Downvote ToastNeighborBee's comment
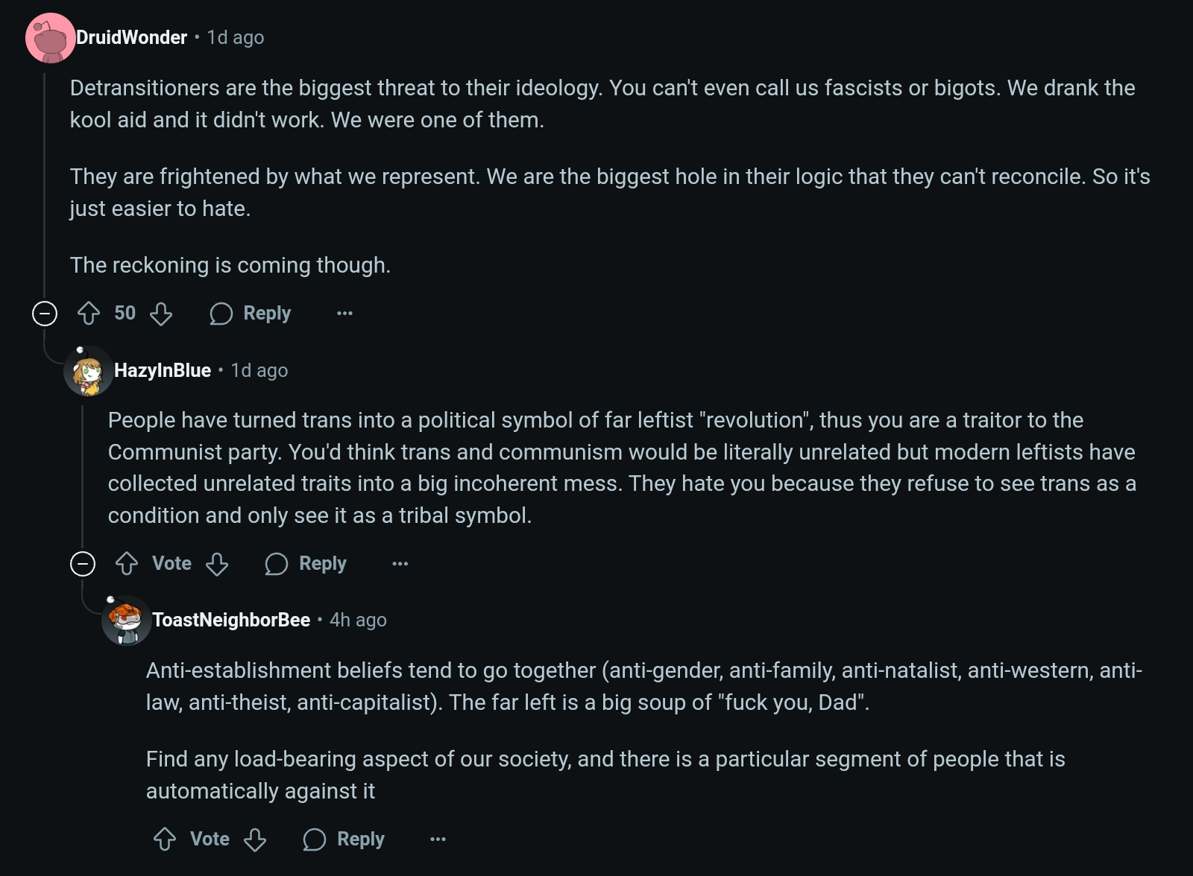Image resolution: width=1193 pixels, height=876 pixels. click(x=255, y=839)
